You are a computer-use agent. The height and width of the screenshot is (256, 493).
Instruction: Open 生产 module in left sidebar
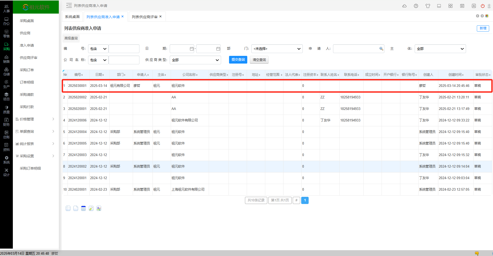pos(6,84)
